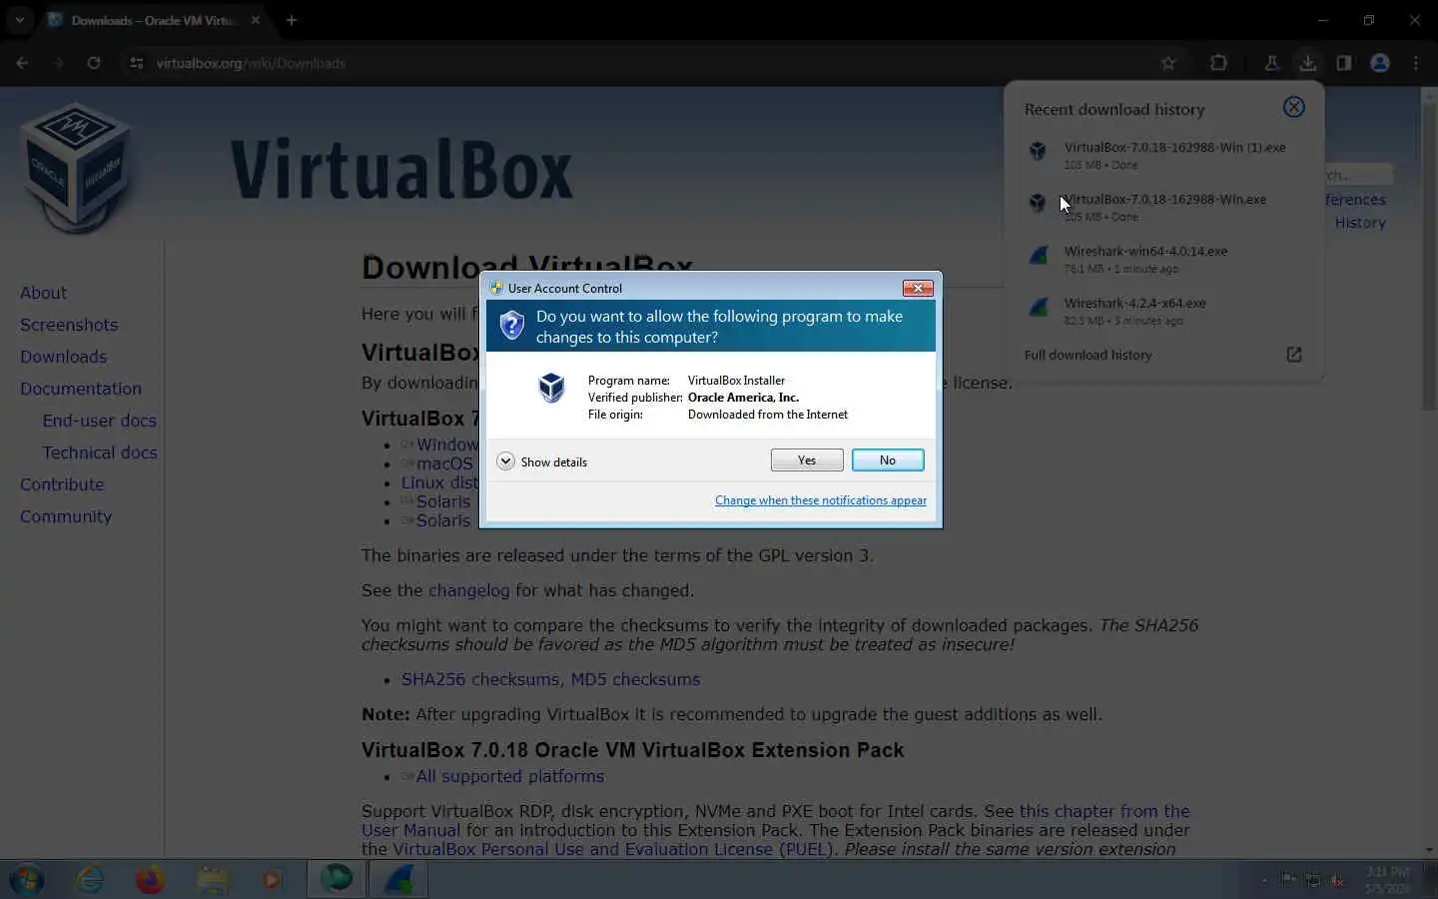The width and height of the screenshot is (1438, 899).
Task: Open Downloads in the sidebar
Action: pyautogui.click(x=63, y=357)
